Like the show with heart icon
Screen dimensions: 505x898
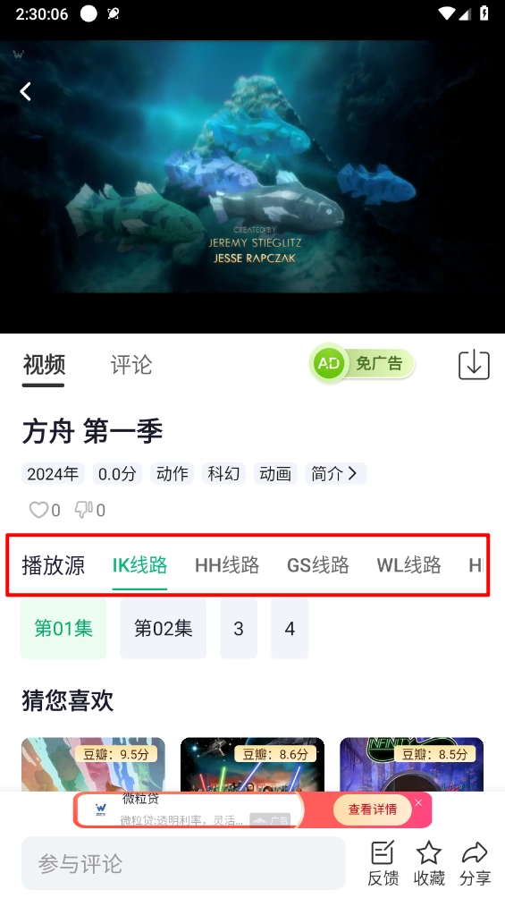(39, 510)
